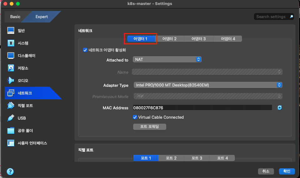Select the 포트 1 serial tab
The image size is (300, 178).
[x=146, y=158]
